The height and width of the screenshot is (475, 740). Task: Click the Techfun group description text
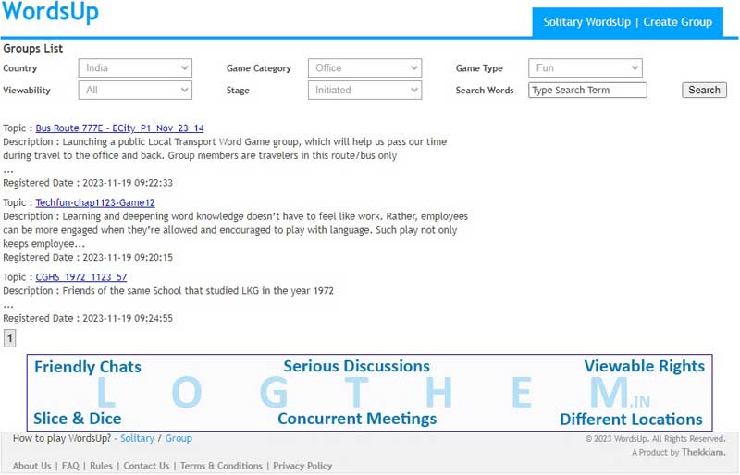(x=236, y=230)
